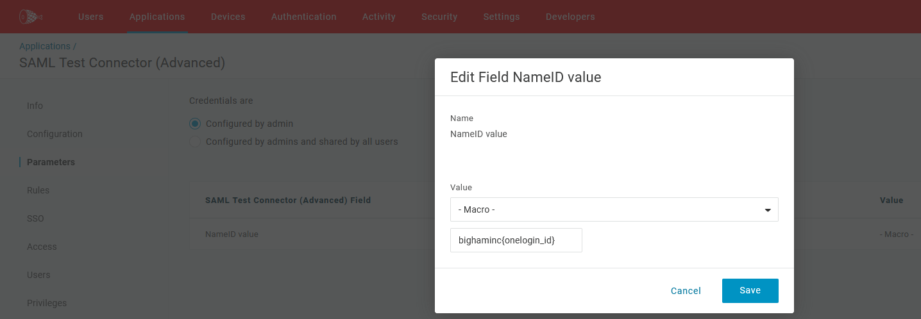Open the Activity menu
This screenshot has height=319, width=921.
point(378,17)
